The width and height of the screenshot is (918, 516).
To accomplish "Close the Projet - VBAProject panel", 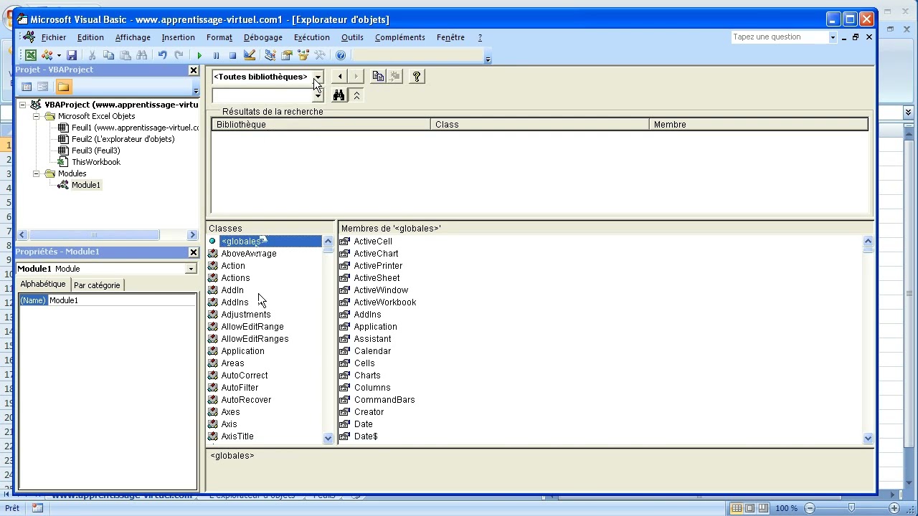I will [x=194, y=70].
